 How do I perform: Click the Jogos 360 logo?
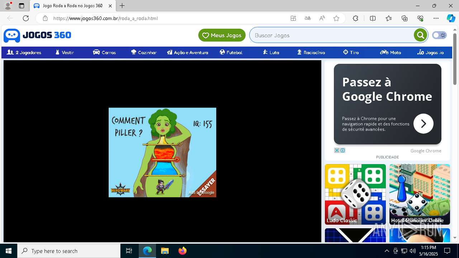pos(37,35)
